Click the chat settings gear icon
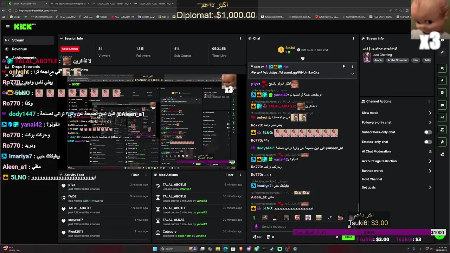 pyautogui.click(x=337, y=237)
